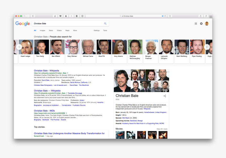Click the Safari share icon in toolbar

click(201, 16)
